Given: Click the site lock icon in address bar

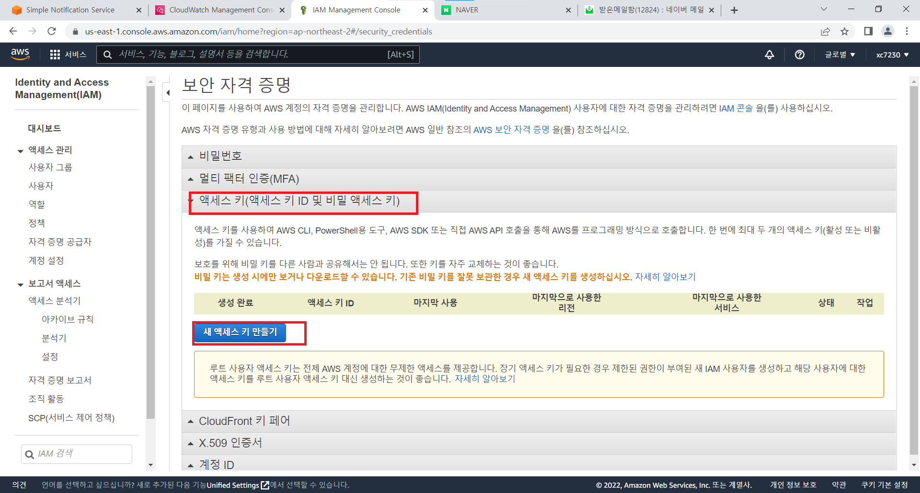Looking at the screenshot, I should point(75,32).
